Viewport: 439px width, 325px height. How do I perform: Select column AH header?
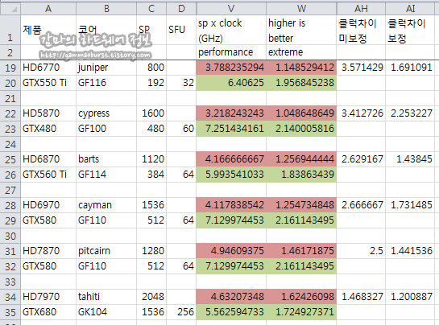(361, 9)
